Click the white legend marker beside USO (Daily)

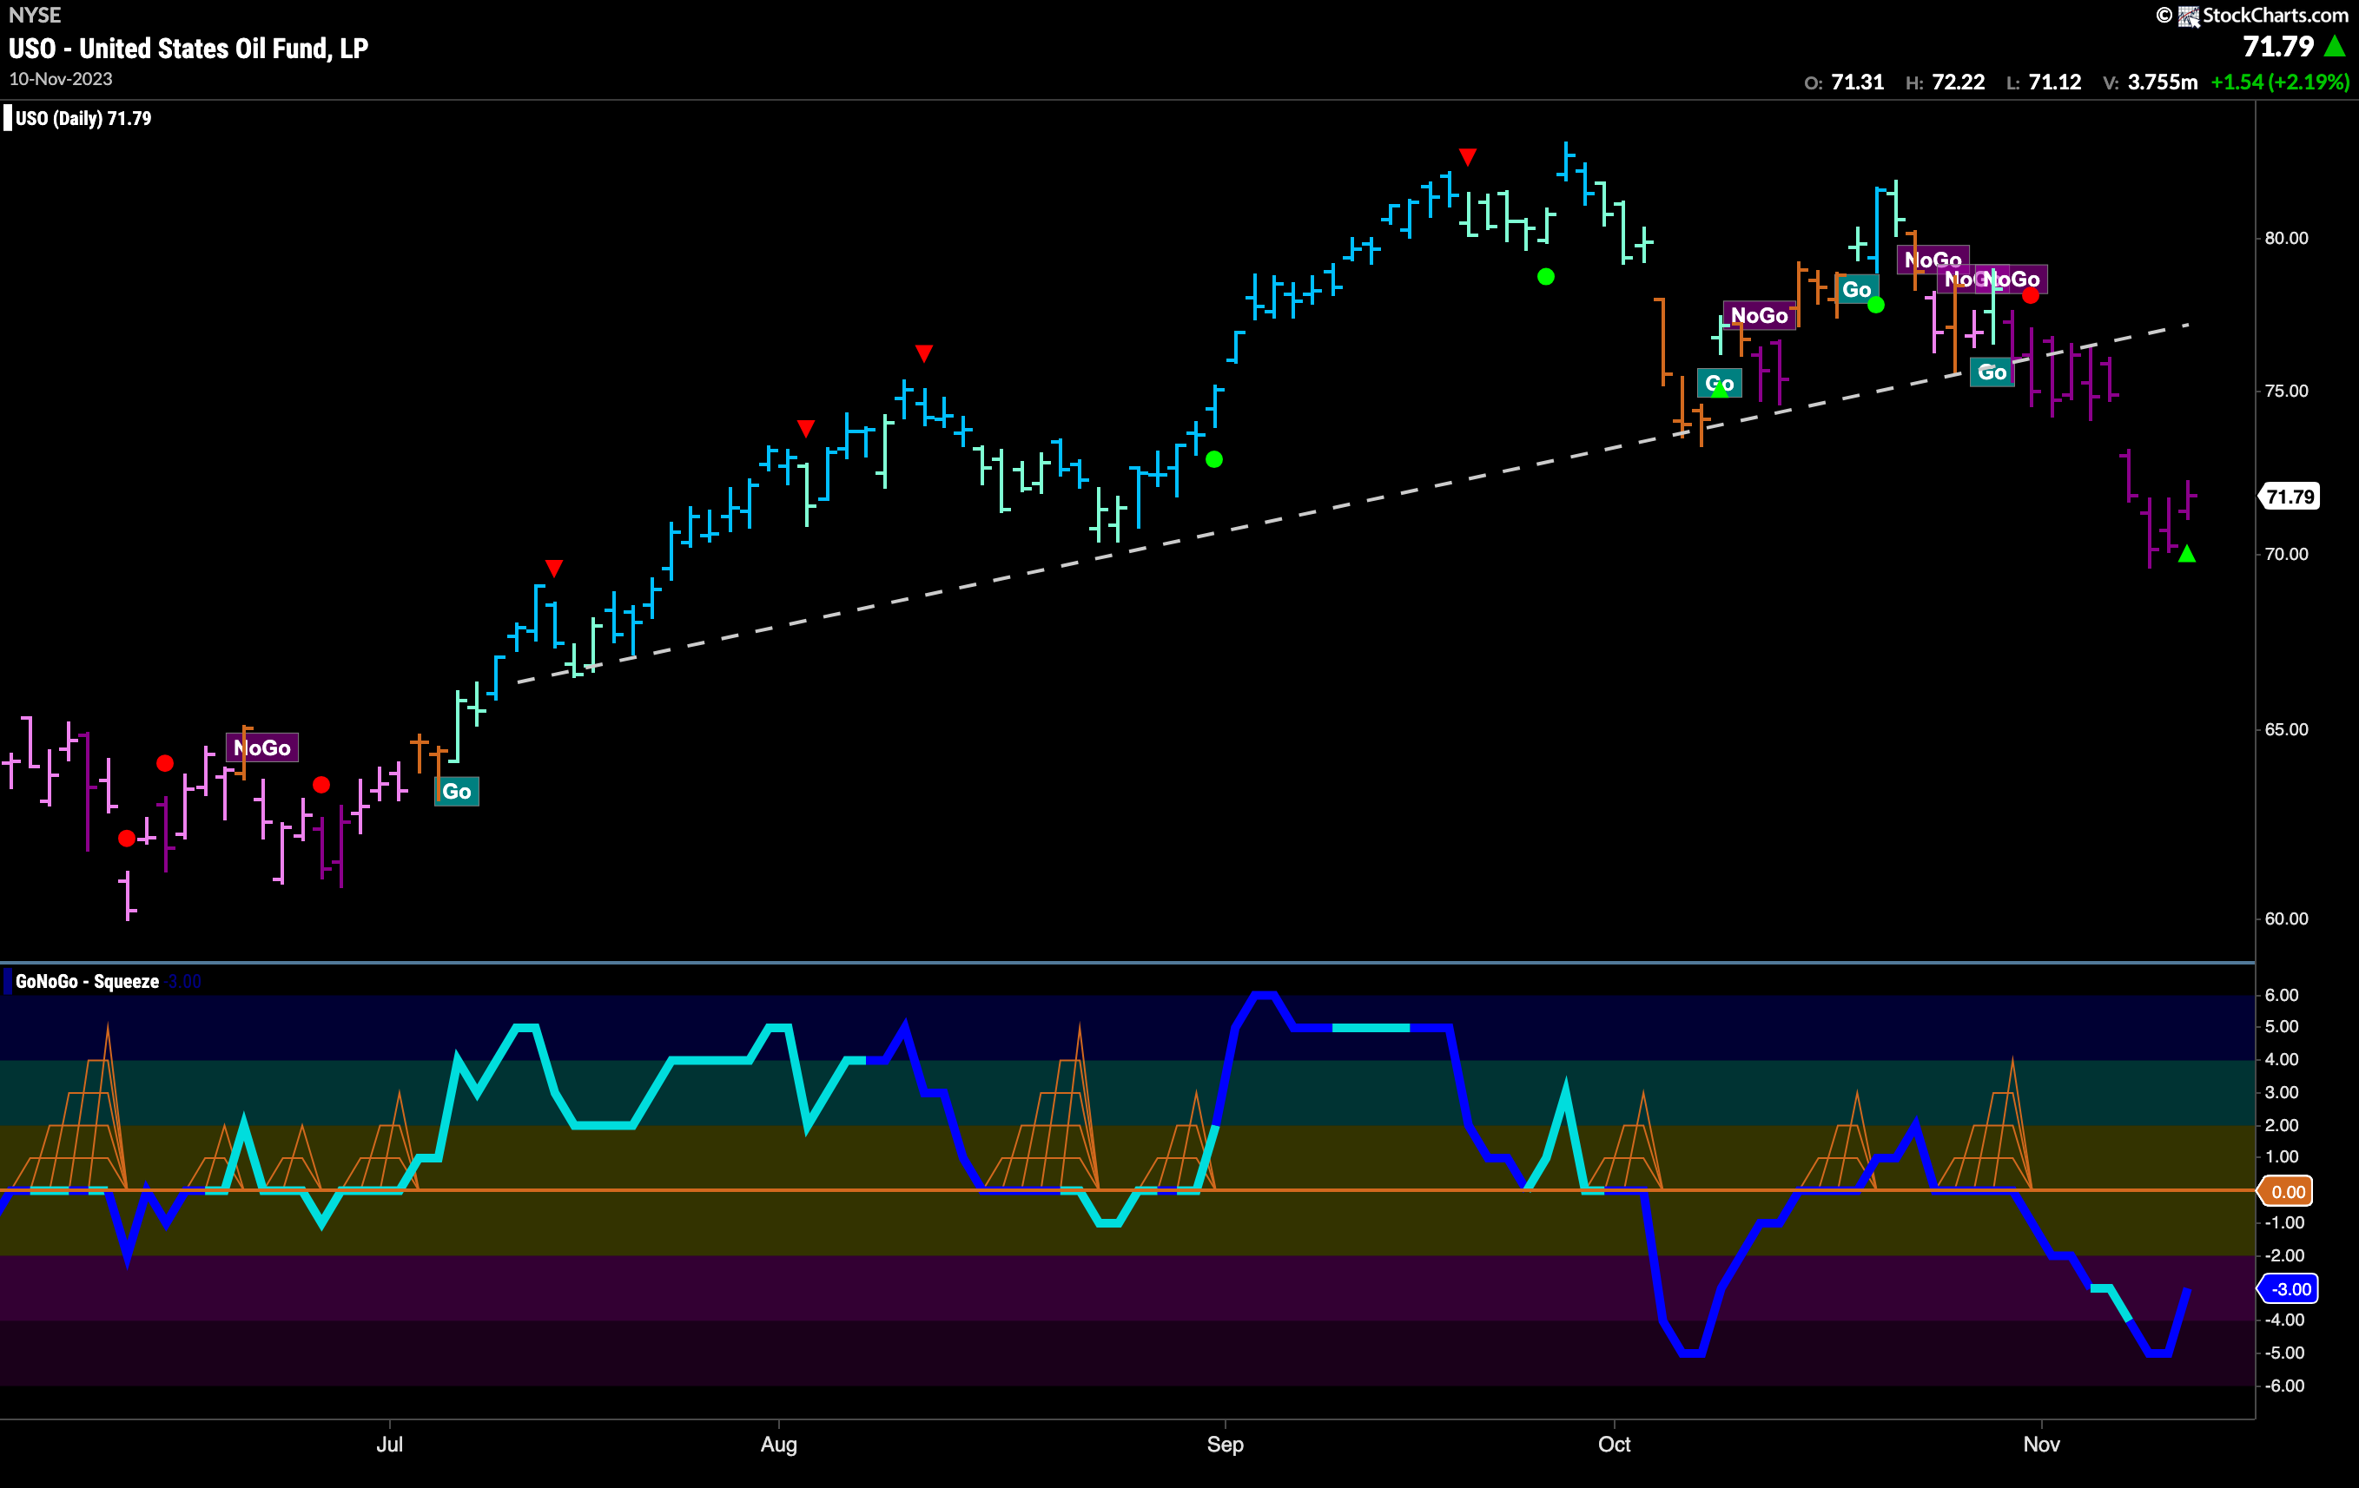pos(8,118)
